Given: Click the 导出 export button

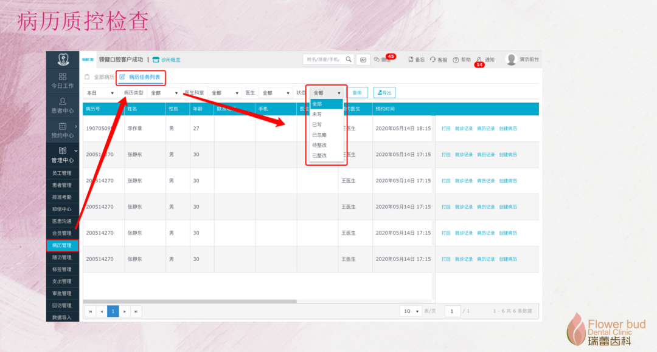Looking at the screenshot, I should point(384,93).
